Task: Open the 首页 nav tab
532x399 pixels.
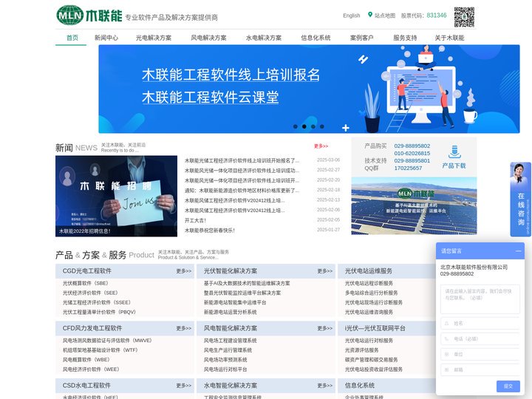Action: click(x=72, y=38)
